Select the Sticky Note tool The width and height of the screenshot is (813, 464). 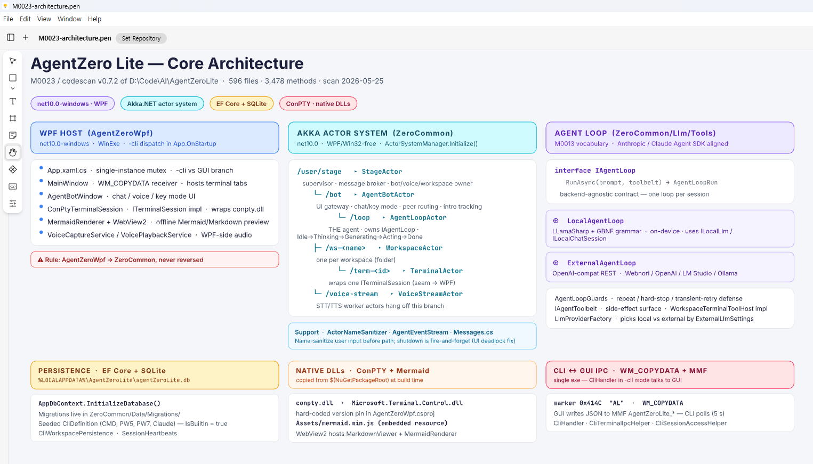point(13,135)
